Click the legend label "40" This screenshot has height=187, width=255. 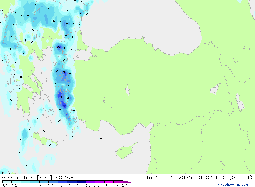106,185
